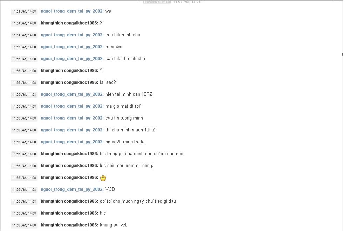Click timestamp of 'cau bik minh chu' message
This screenshot has width=362, height=231.
[24, 35]
